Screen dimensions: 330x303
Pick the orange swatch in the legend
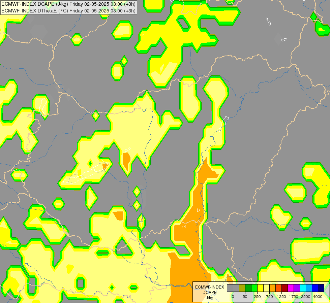[273, 288]
